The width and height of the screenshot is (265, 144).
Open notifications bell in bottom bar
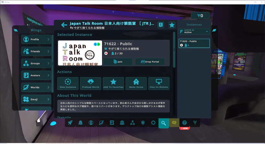pos(80,123)
